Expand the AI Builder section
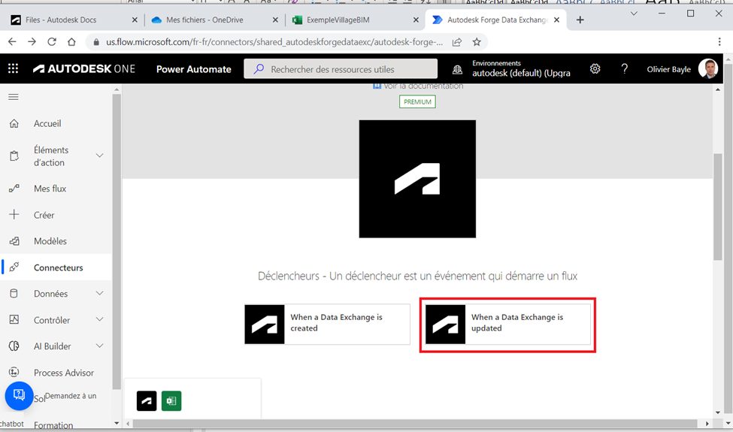 99,346
